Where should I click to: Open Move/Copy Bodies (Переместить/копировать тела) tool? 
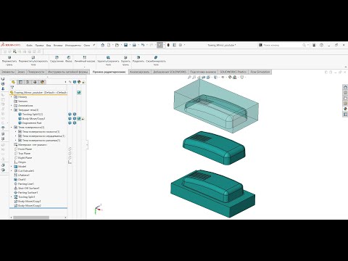pos(33,61)
